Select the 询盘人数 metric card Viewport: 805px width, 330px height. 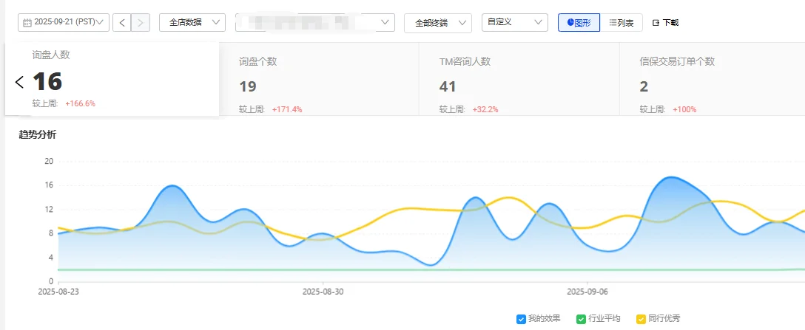coord(112,80)
